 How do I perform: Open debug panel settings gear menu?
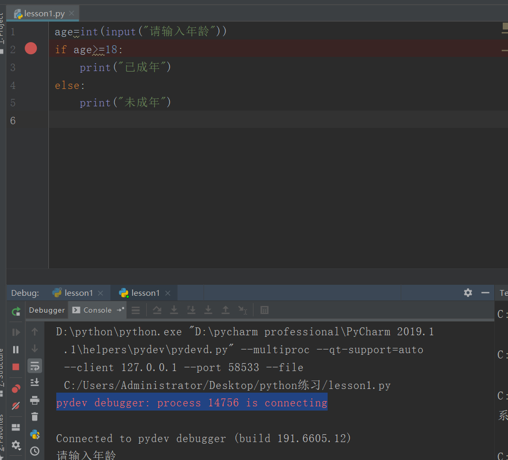pos(468,293)
